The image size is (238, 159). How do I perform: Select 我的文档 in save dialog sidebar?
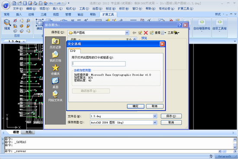[55, 57]
